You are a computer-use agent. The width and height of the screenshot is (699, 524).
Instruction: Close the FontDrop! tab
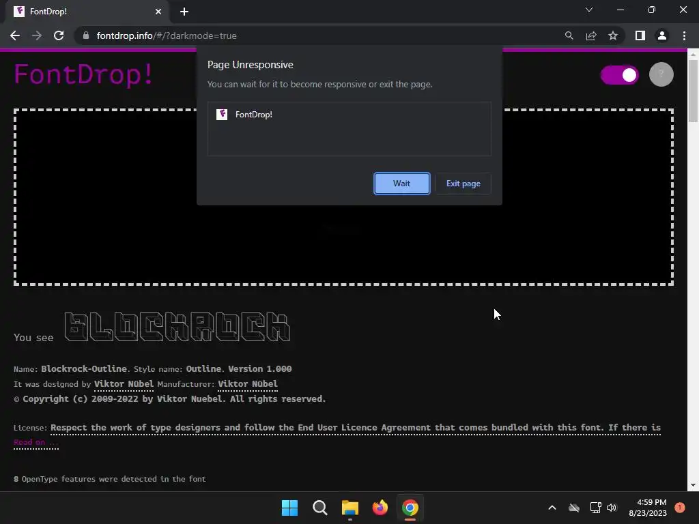158,12
